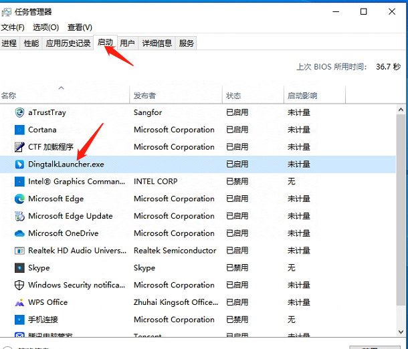Screen dimensions: 408x349
Task: Select the Skype entry name
Action: tap(39, 268)
